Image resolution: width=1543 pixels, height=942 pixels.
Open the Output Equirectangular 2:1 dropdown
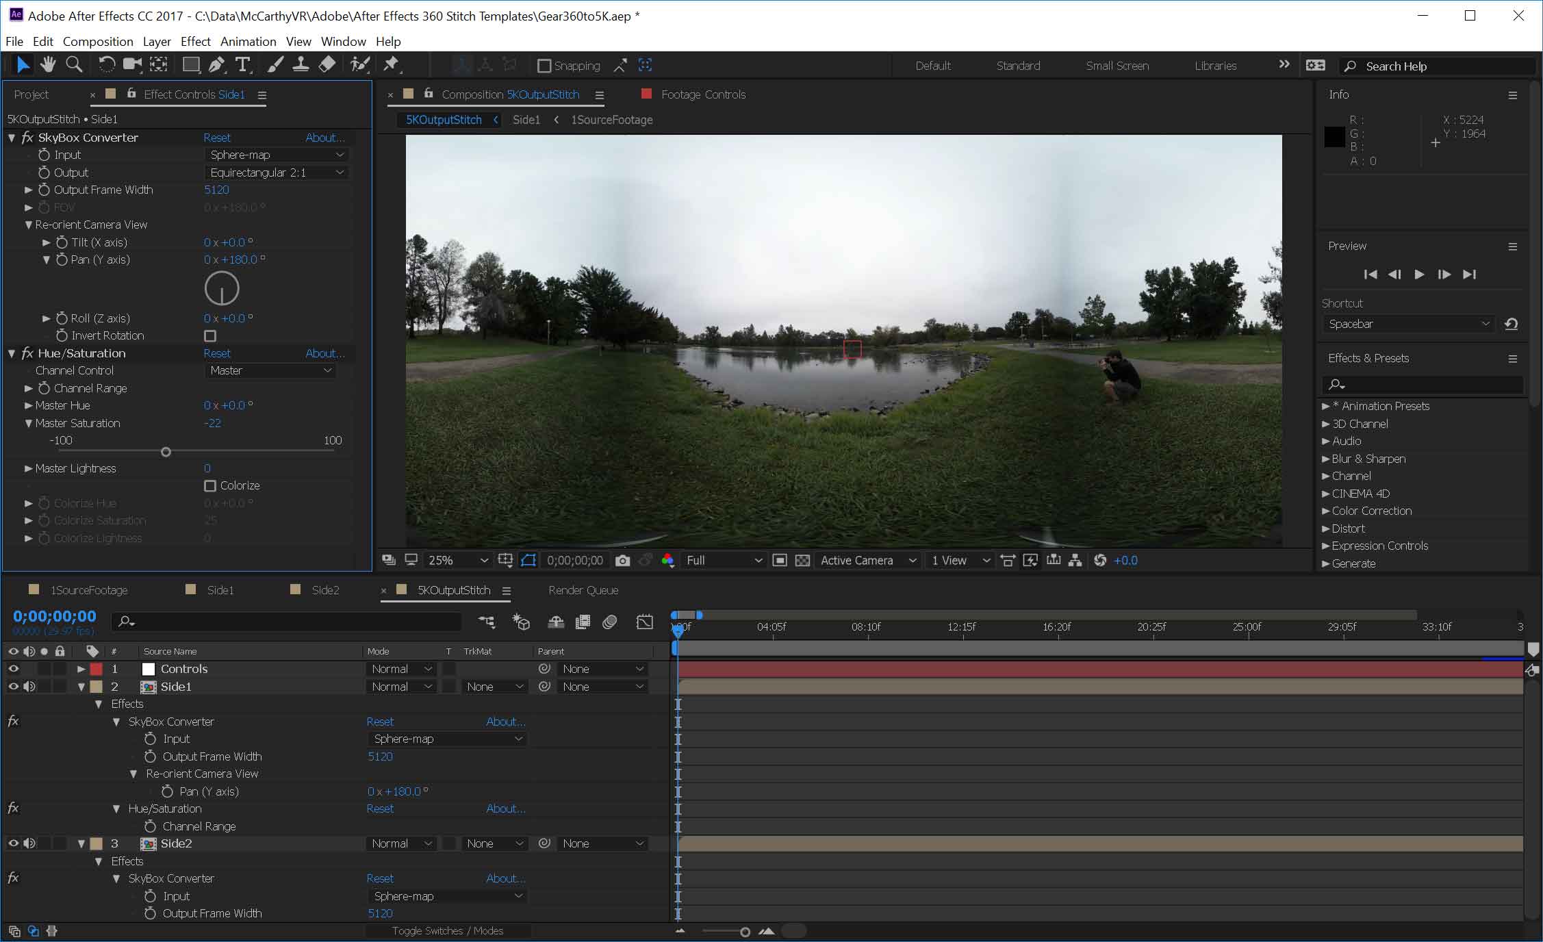click(x=277, y=173)
